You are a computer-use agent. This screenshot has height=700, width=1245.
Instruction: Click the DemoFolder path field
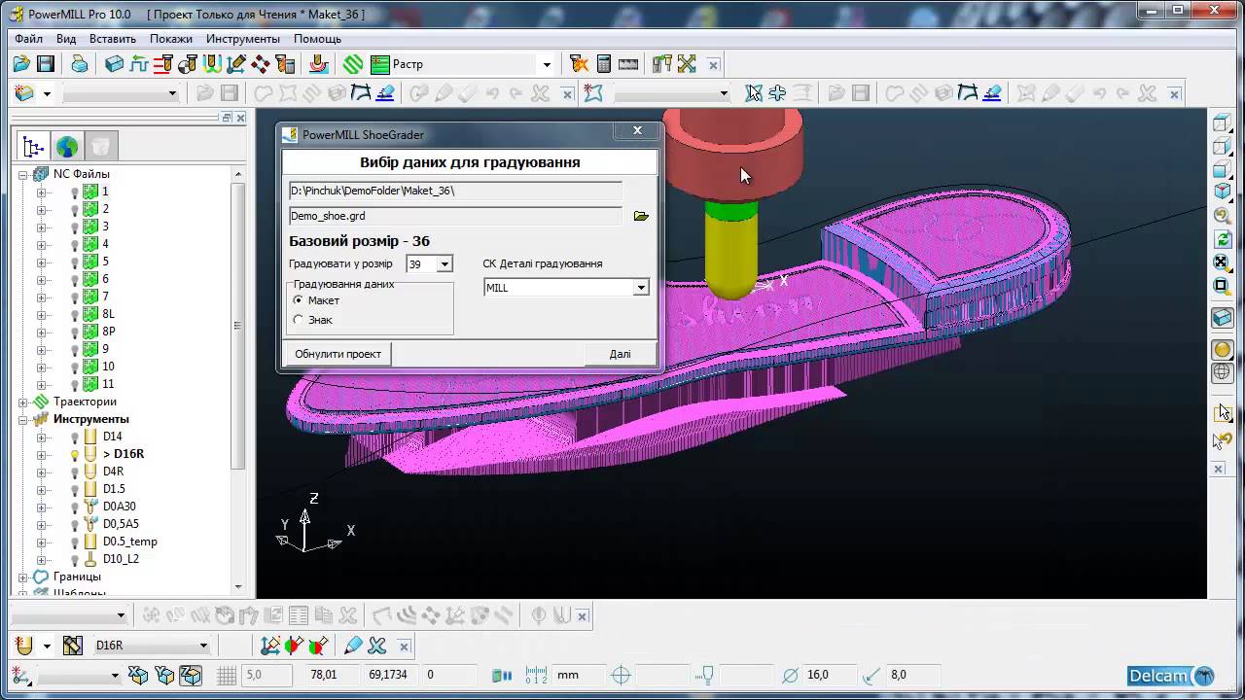(455, 191)
